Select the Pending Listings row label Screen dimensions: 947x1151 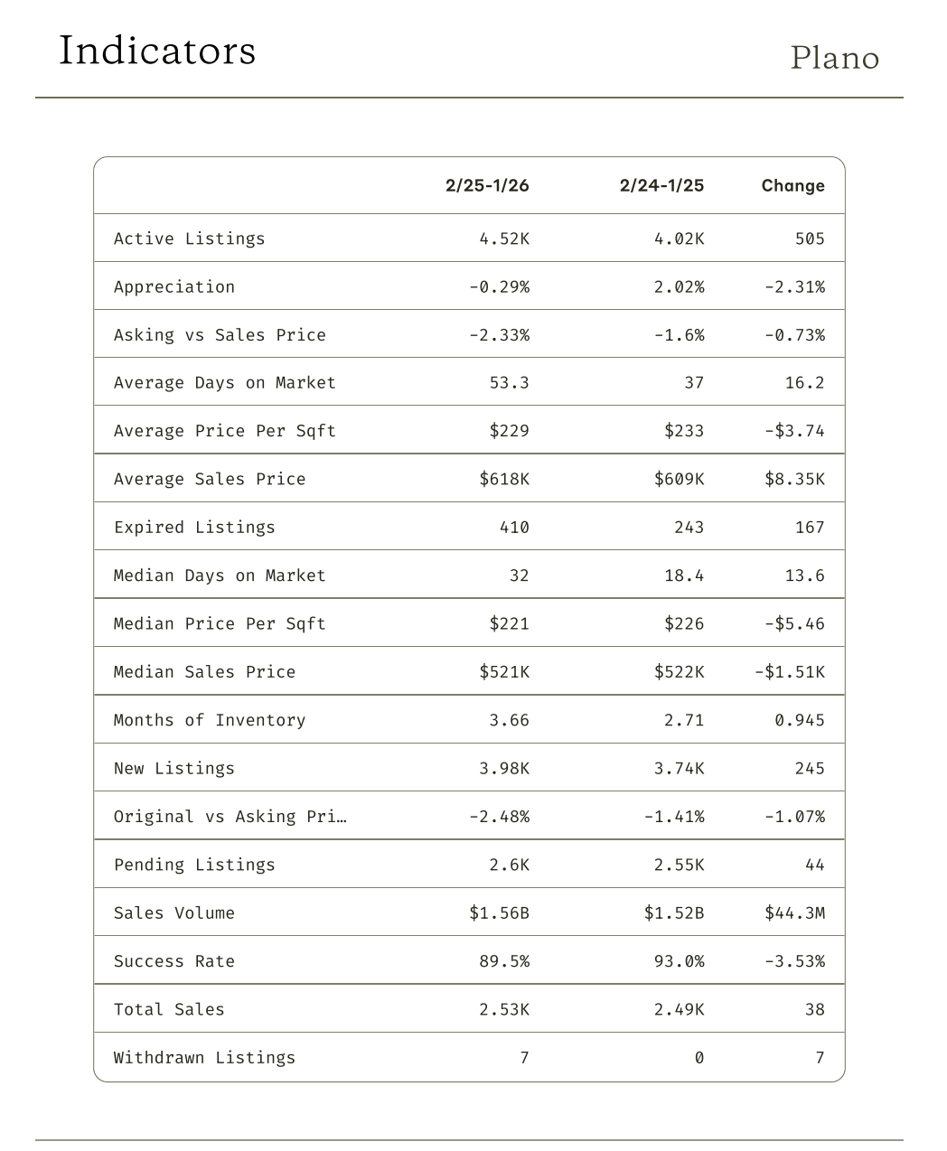click(194, 865)
